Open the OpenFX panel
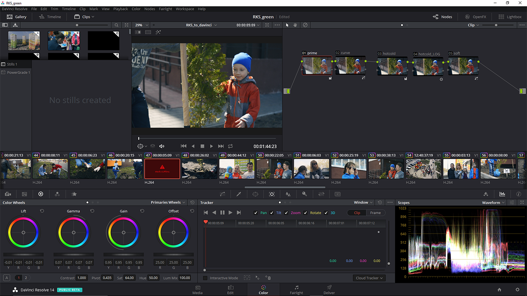 tap(476, 17)
